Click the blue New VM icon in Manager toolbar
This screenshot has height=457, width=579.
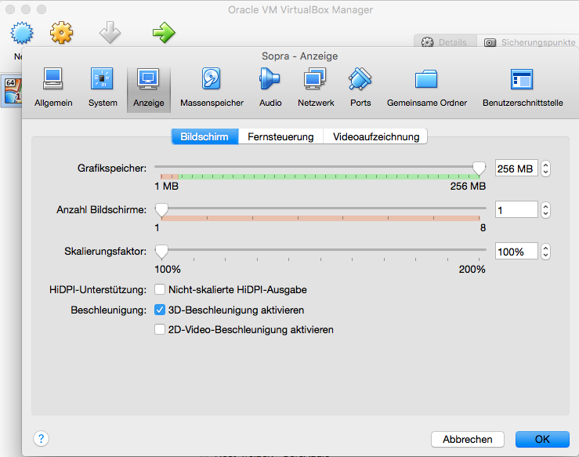click(22, 33)
